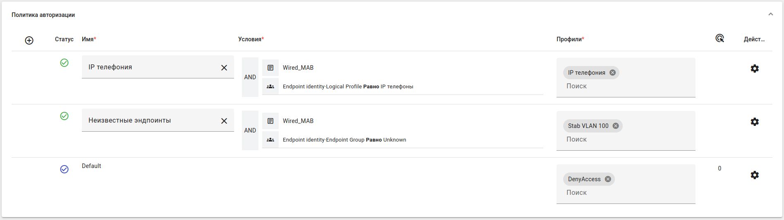Toggle status of Неизвестные эндпоинты rule
Image resolution: width=784 pixels, height=220 pixels.
tap(65, 116)
